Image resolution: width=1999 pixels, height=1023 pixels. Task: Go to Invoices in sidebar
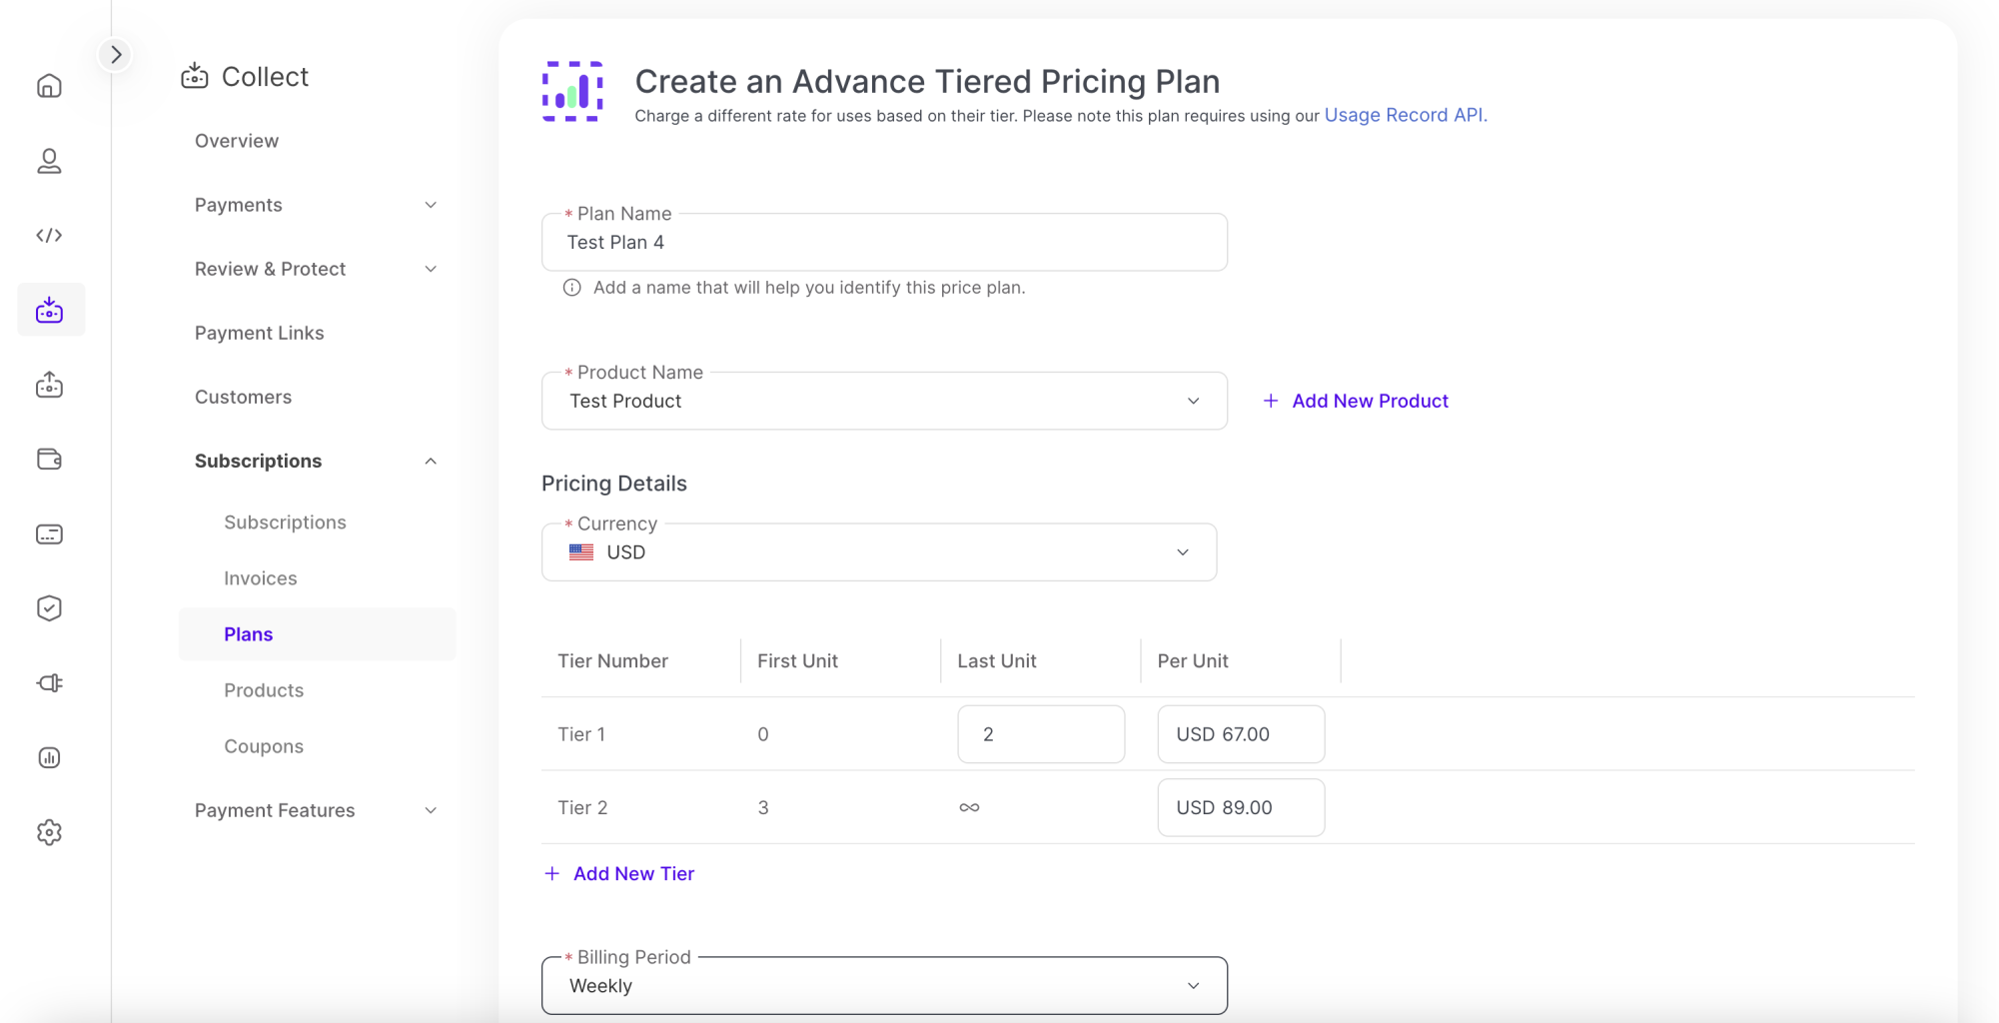point(260,578)
